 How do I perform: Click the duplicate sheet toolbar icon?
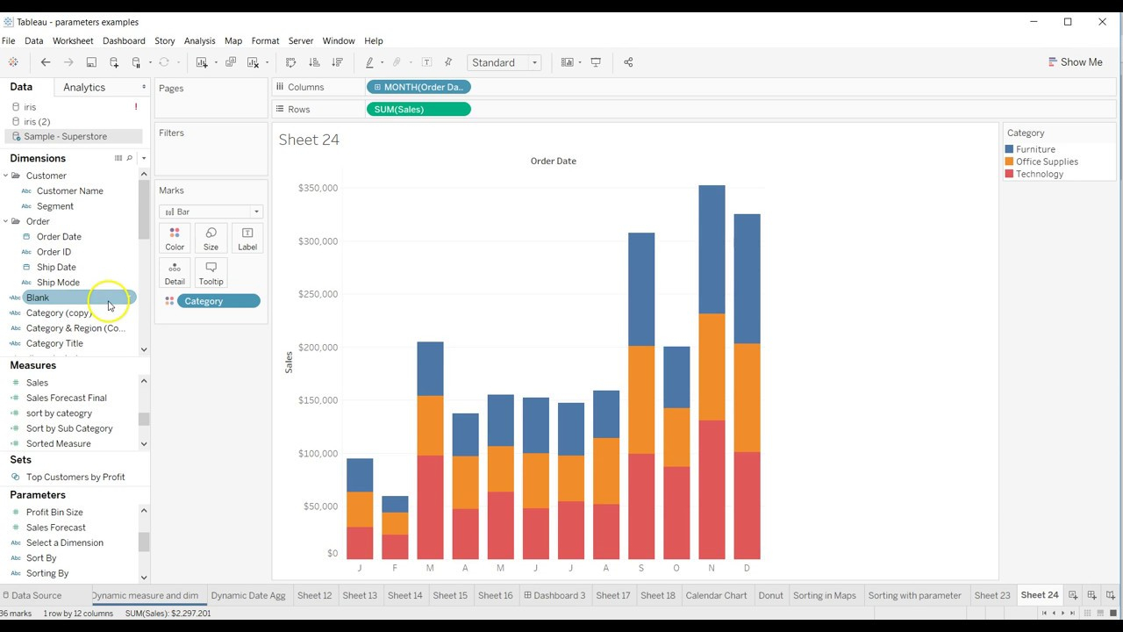click(231, 62)
